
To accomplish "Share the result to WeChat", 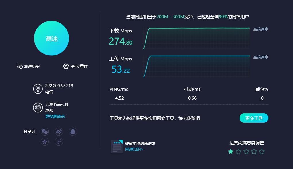I will [44, 131].
